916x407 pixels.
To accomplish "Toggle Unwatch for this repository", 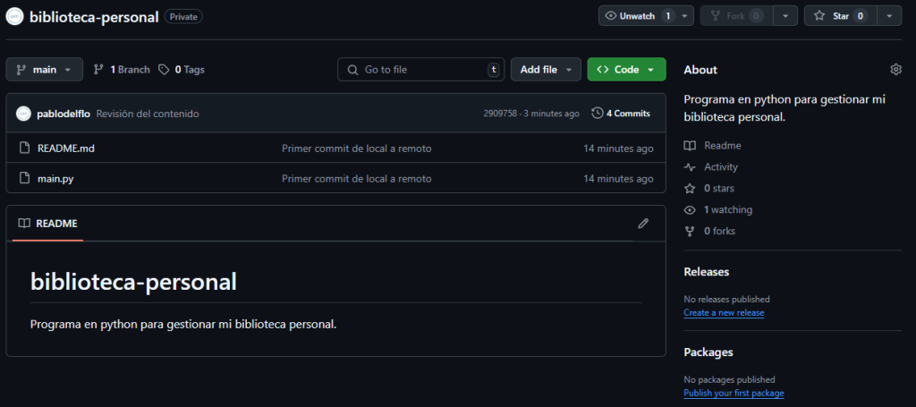I will (x=639, y=16).
